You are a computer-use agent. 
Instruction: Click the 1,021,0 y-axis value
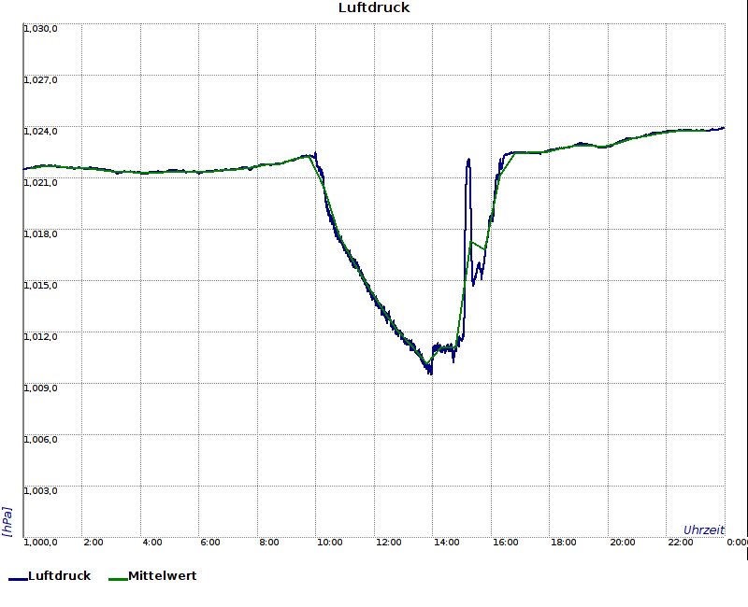click(x=40, y=183)
